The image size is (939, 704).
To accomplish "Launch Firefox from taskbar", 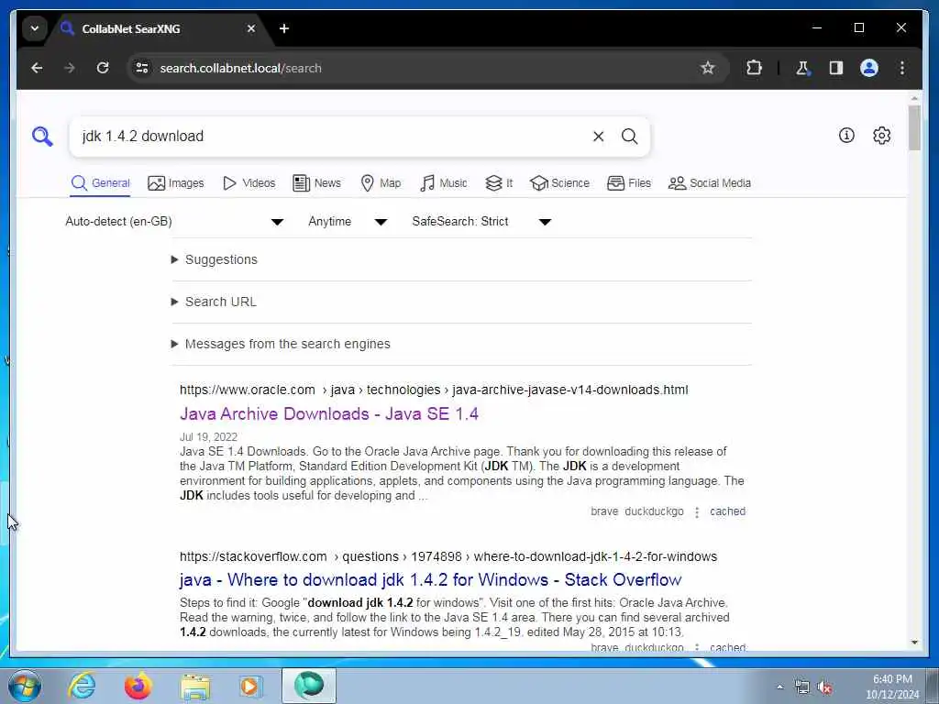I will [138, 686].
